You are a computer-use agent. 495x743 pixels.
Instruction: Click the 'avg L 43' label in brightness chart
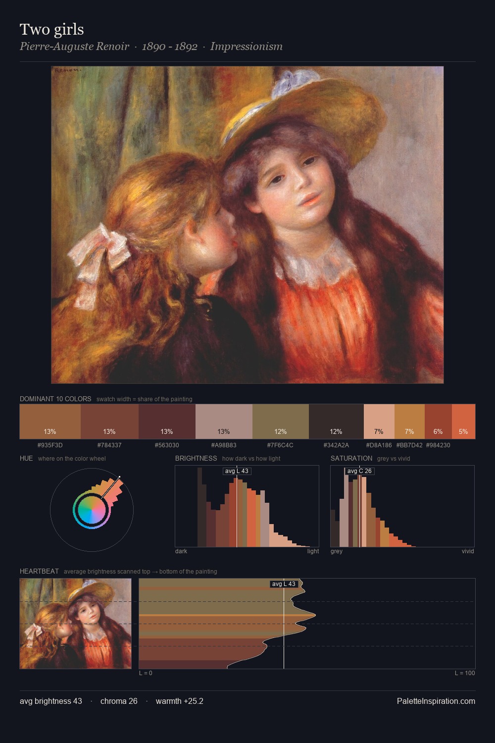coord(237,471)
